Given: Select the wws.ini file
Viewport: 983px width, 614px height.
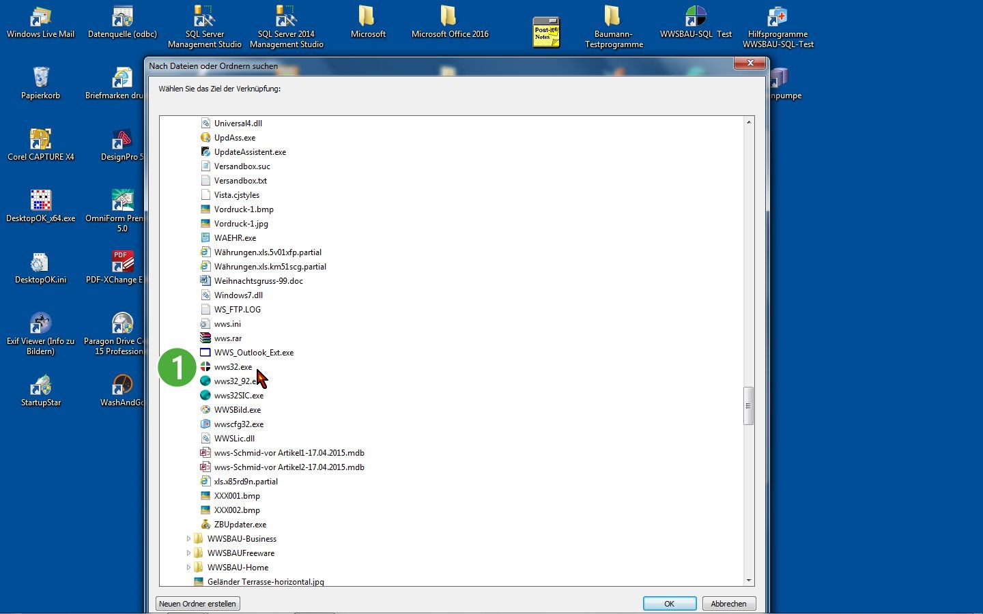Looking at the screenshot, I should 227,324.
